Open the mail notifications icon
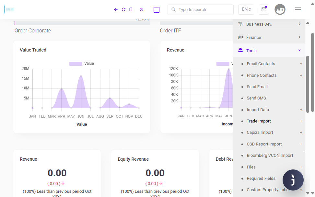Viewport: 315px width, 197px height. (x=264, y=9)
